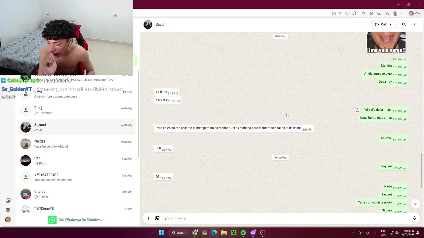Click the Type a message field
424x238 pixels.
coord(285,218)
